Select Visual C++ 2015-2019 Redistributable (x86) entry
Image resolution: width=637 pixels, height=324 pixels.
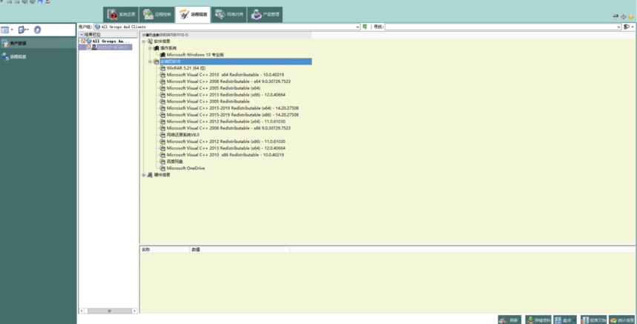[x=232, y=115]
